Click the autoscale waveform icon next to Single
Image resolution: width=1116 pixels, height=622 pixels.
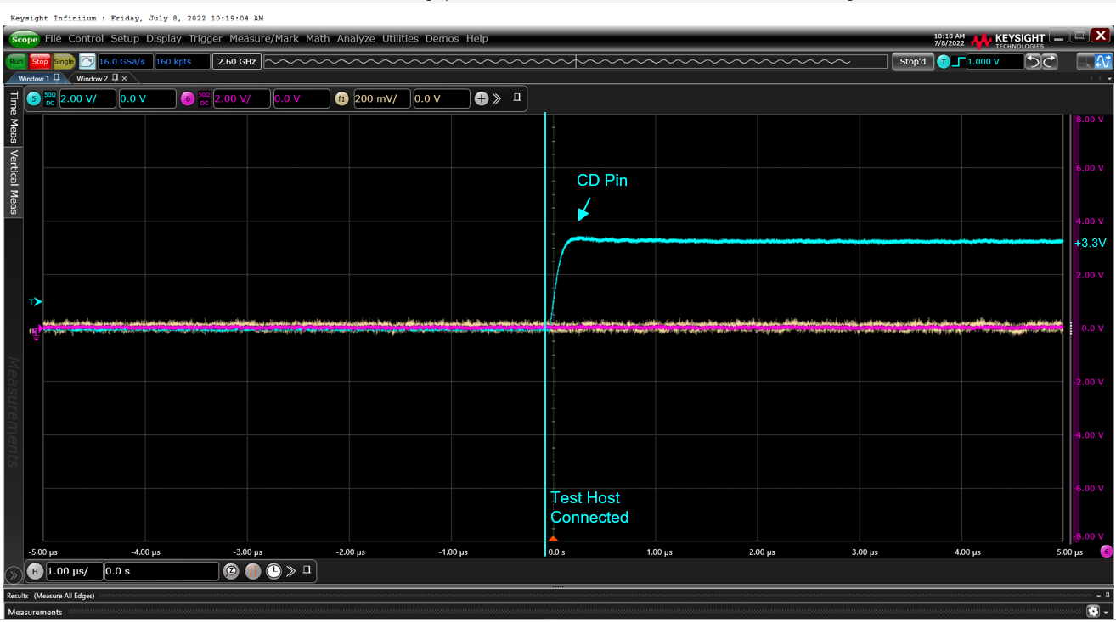click(x=87, y=62)
